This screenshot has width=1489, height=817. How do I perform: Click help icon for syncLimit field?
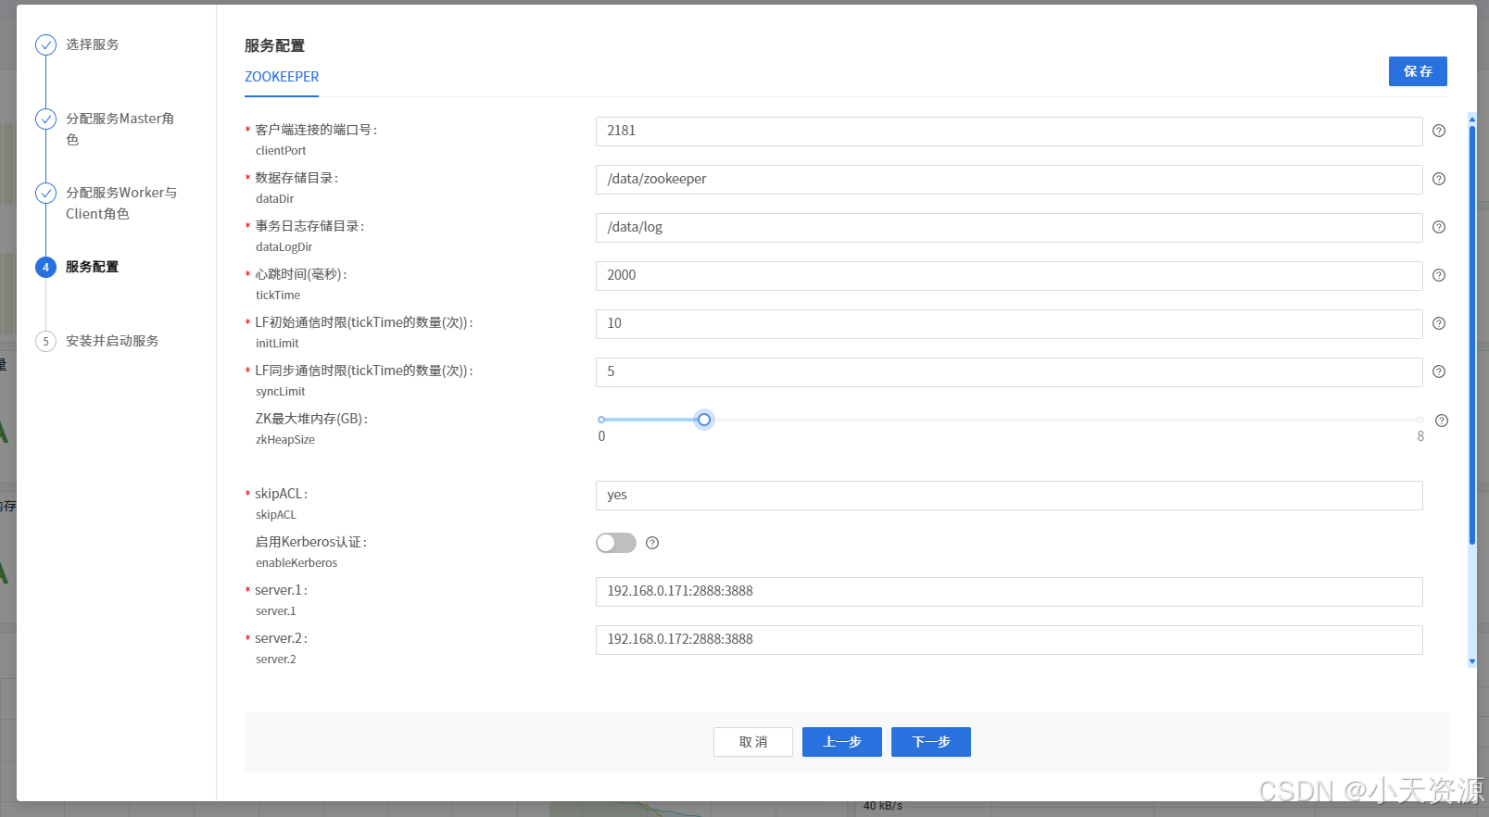click(x=1439, y=371)
